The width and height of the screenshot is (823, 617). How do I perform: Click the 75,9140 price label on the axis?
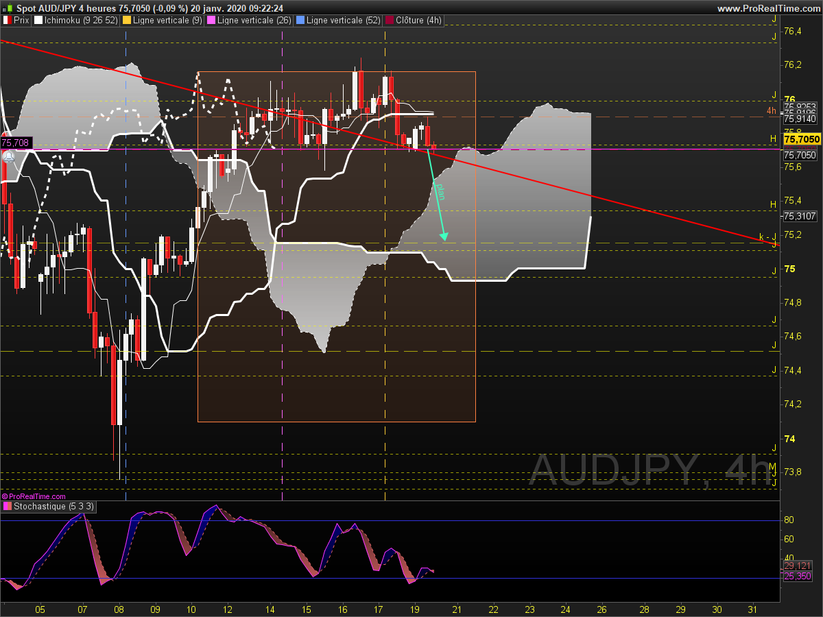tap(800, 119)
